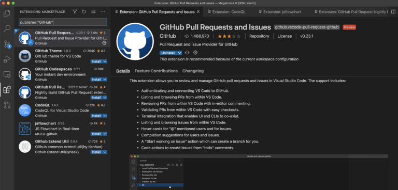The image size is (398, 190).
Task: Click the remote badge on the first extension's icon
Action: [x=31, y=42]
